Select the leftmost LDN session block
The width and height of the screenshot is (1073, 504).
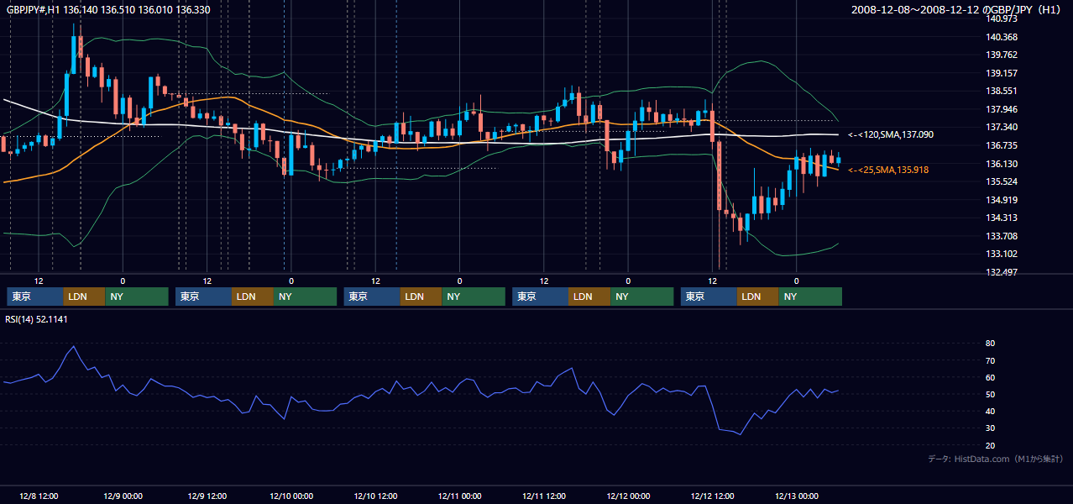click(x=85, y=297)
